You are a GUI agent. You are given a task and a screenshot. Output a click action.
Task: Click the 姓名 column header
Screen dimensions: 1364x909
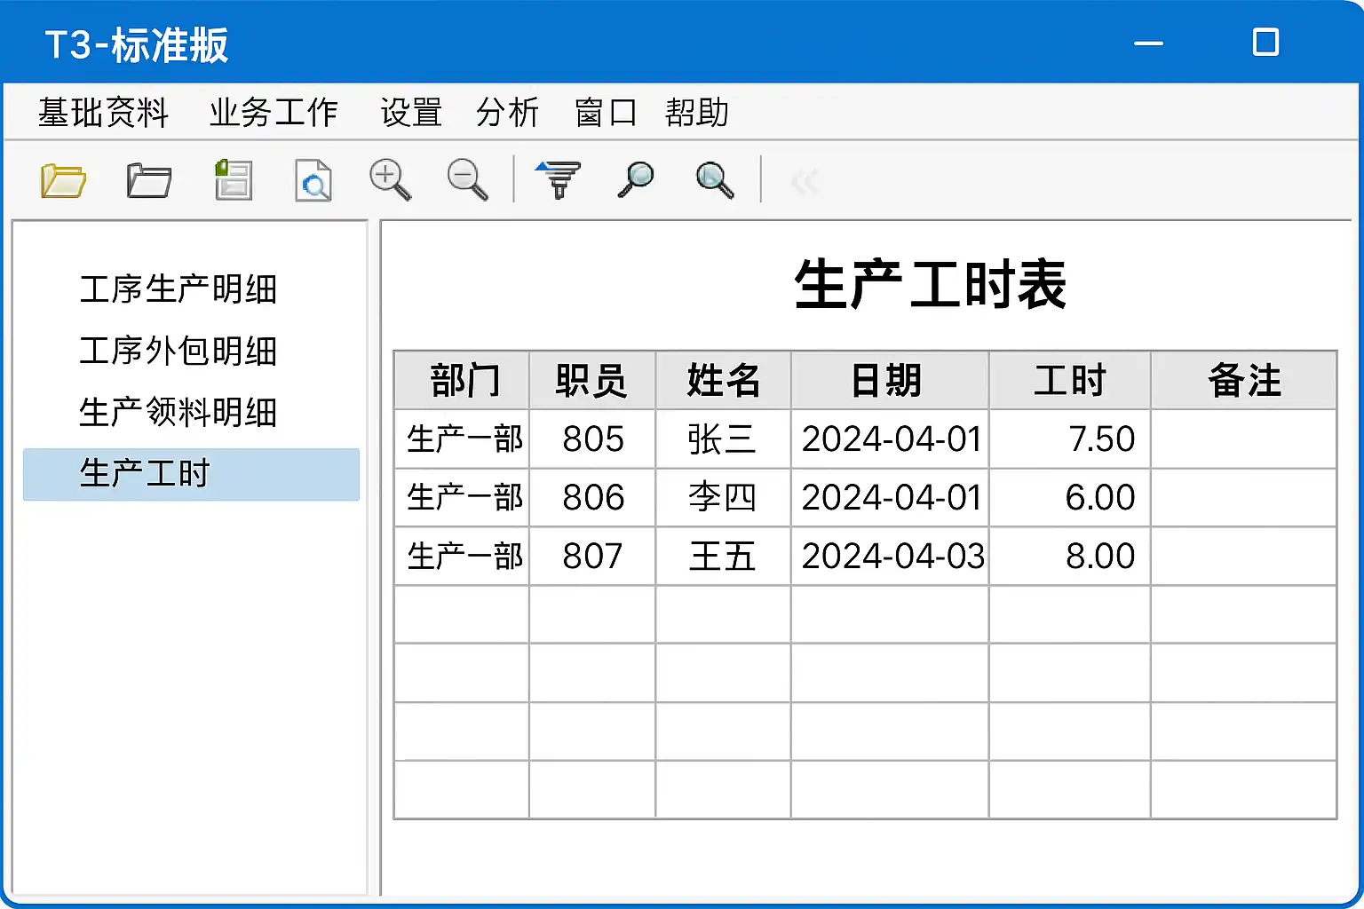(723, 380)
